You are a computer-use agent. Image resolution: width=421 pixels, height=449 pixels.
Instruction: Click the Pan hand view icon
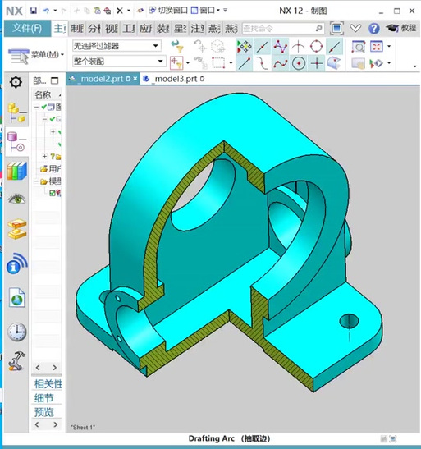coord(358,63)
